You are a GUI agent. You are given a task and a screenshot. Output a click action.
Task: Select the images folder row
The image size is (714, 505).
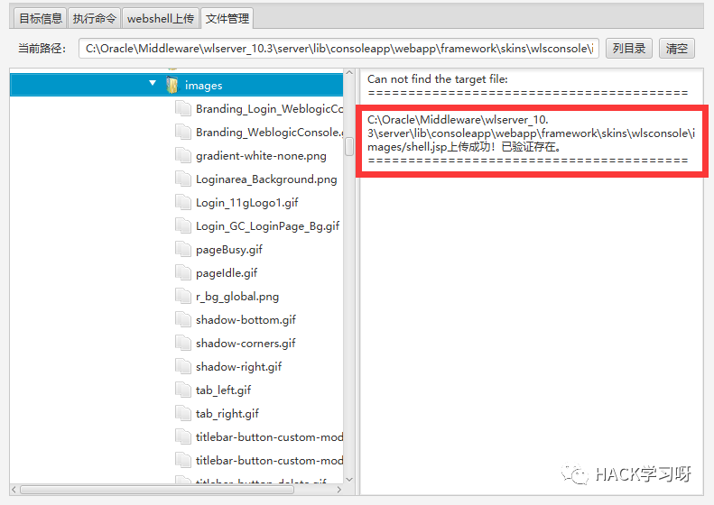click(176, 85)
